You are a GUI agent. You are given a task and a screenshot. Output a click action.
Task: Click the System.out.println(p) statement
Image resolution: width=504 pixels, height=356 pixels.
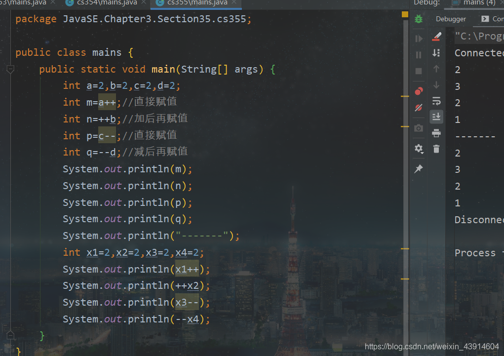pos(127,202)
